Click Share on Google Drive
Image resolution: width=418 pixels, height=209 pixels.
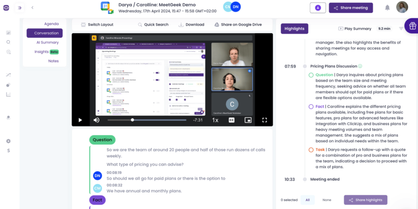(x=238, y=24)
